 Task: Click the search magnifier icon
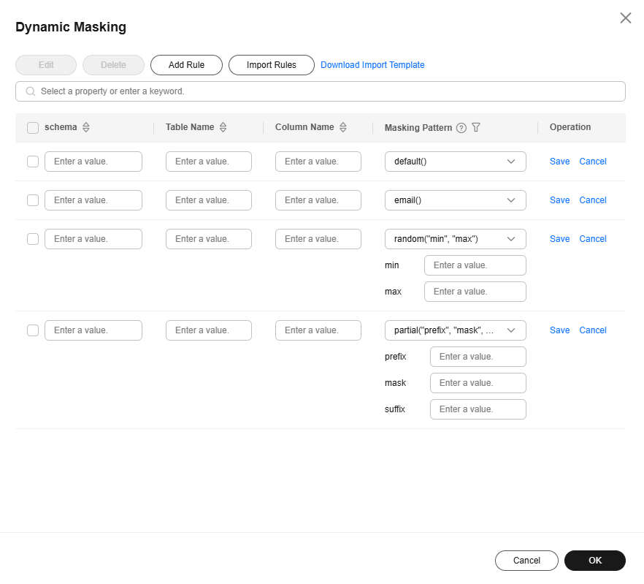coord(31,91)
